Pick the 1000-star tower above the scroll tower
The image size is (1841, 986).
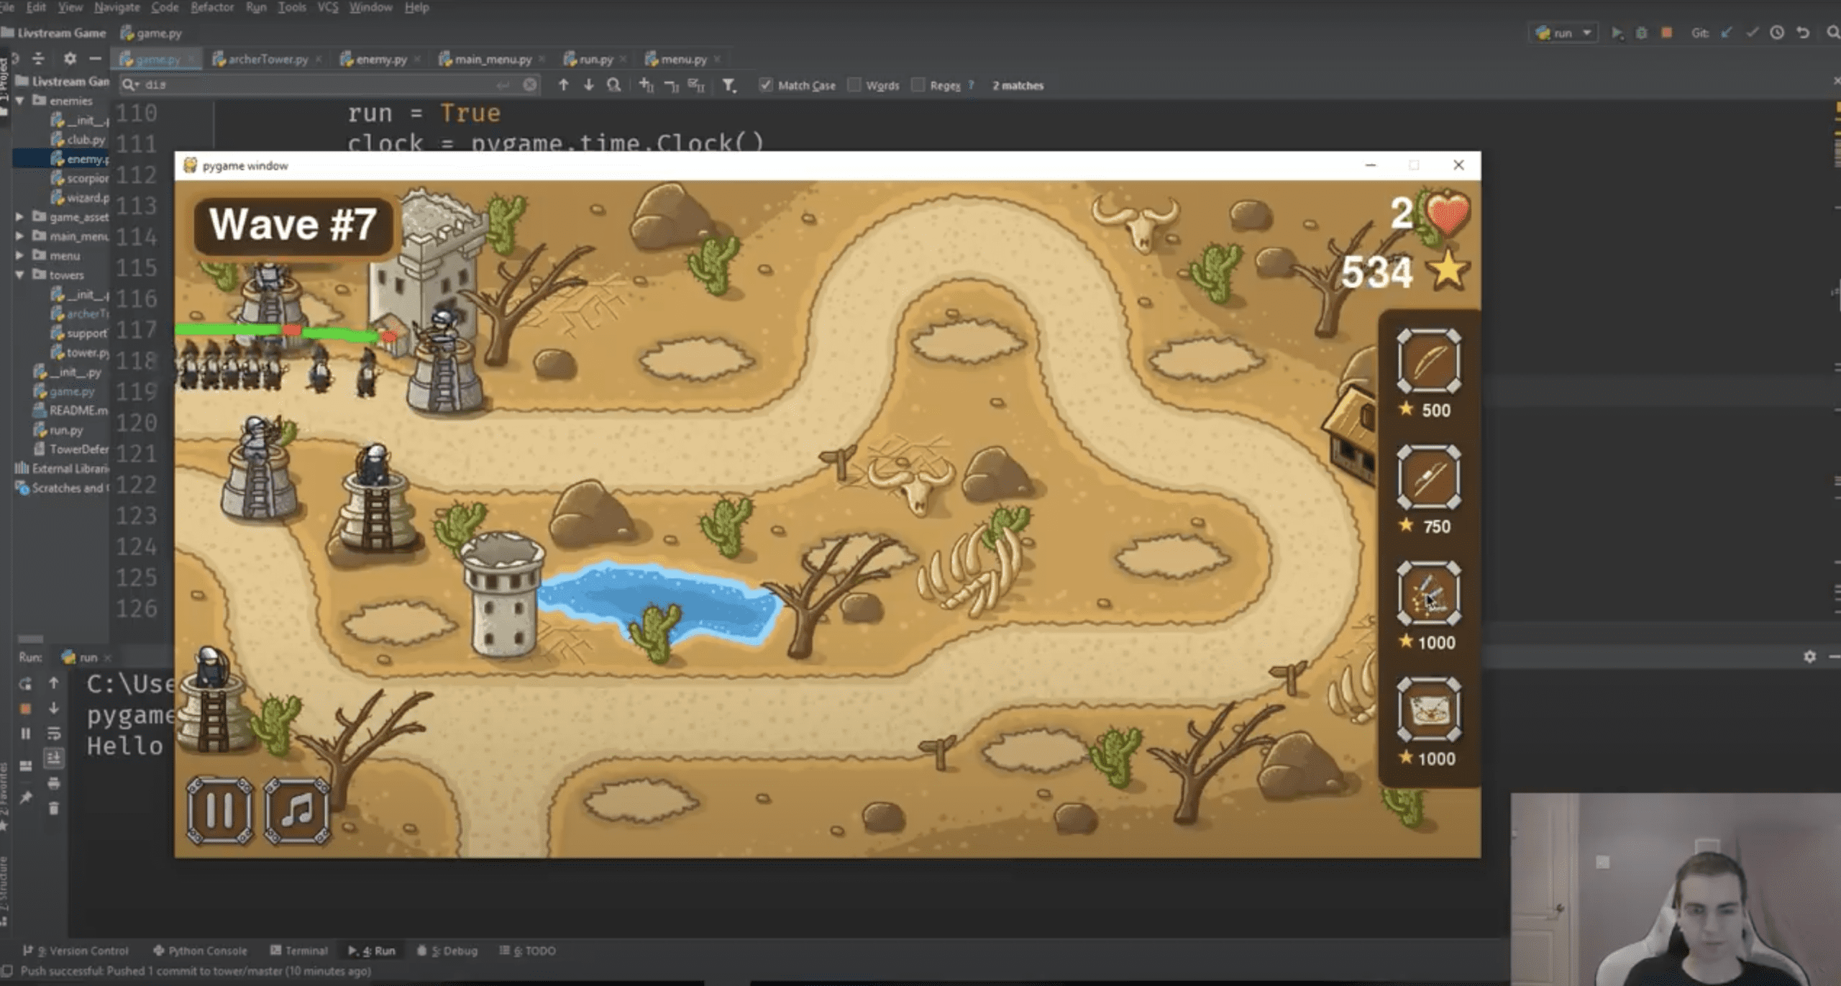(1429, 593)
